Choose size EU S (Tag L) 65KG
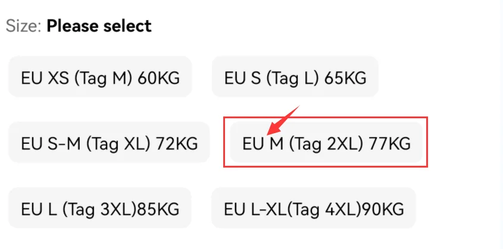 tap(295, 77)
